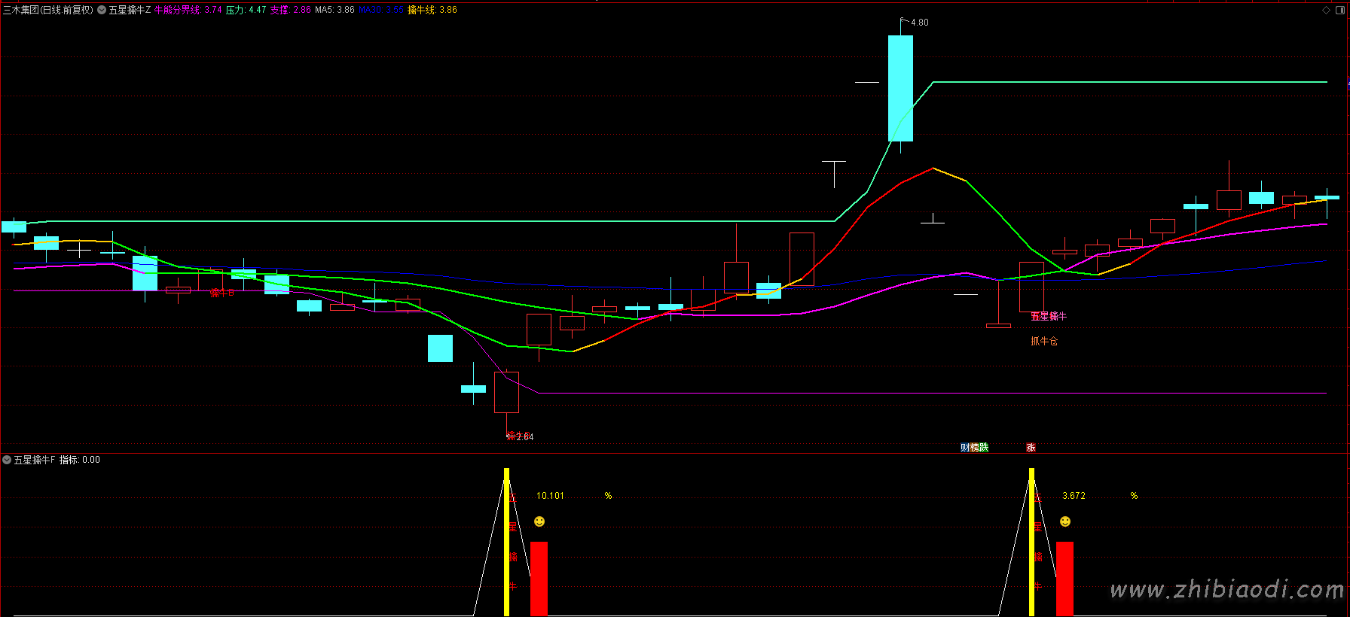The height and width of the screenshot is (617, 1350).
Task: Click the second yellow signal bar in sub-chart
Action: pyautogui.click(x=1032, y=542)
